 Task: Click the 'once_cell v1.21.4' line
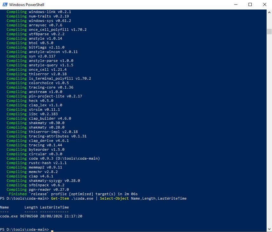click(36, 70)
